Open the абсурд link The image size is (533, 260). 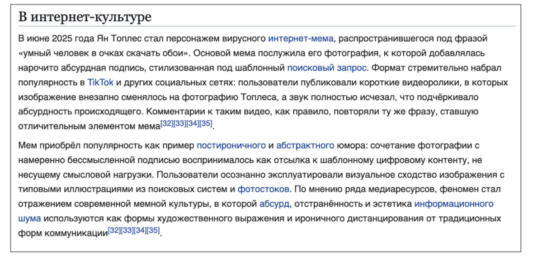click(x=274, y=204)
